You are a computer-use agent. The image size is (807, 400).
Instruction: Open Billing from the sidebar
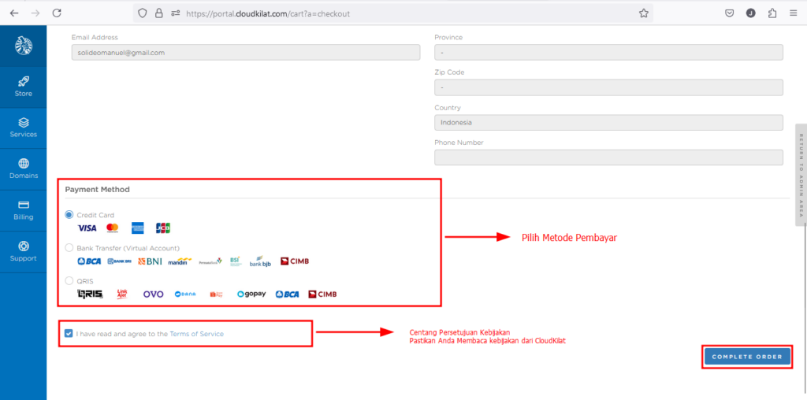pyautogui.click(x=23, y=210)
